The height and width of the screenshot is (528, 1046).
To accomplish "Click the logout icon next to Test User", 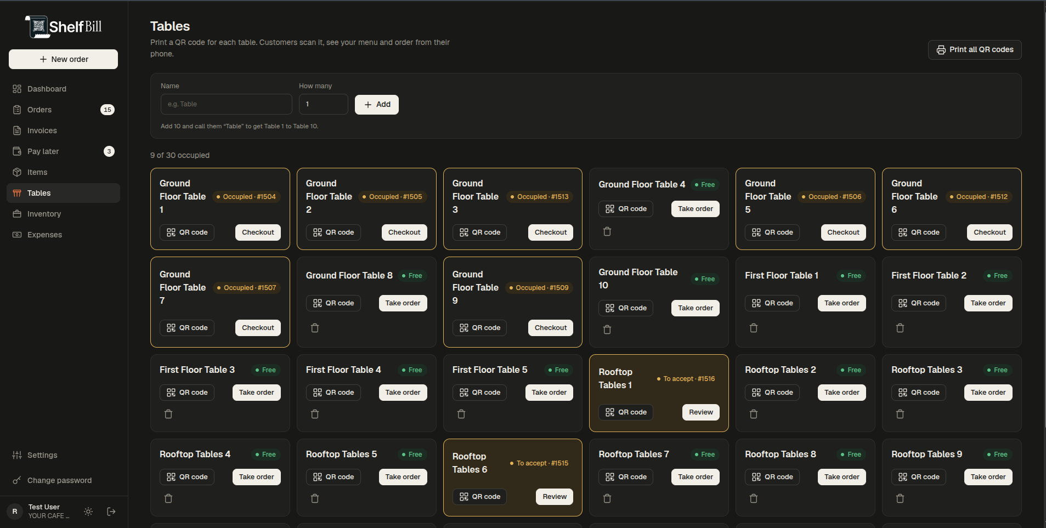I will click(111, 512).
